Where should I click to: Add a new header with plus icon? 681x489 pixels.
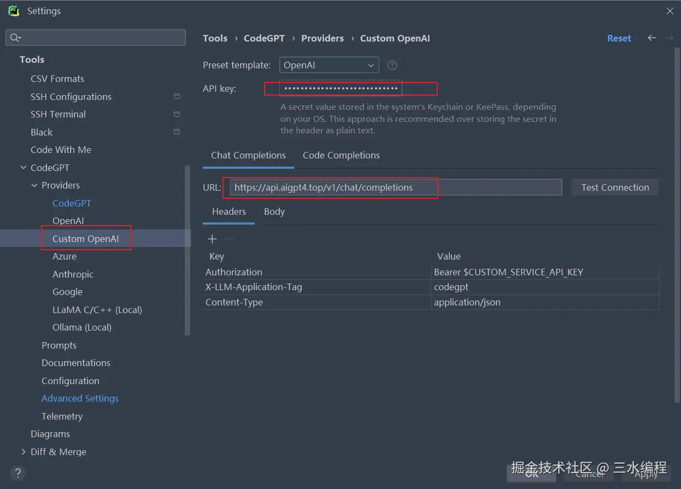213,239
